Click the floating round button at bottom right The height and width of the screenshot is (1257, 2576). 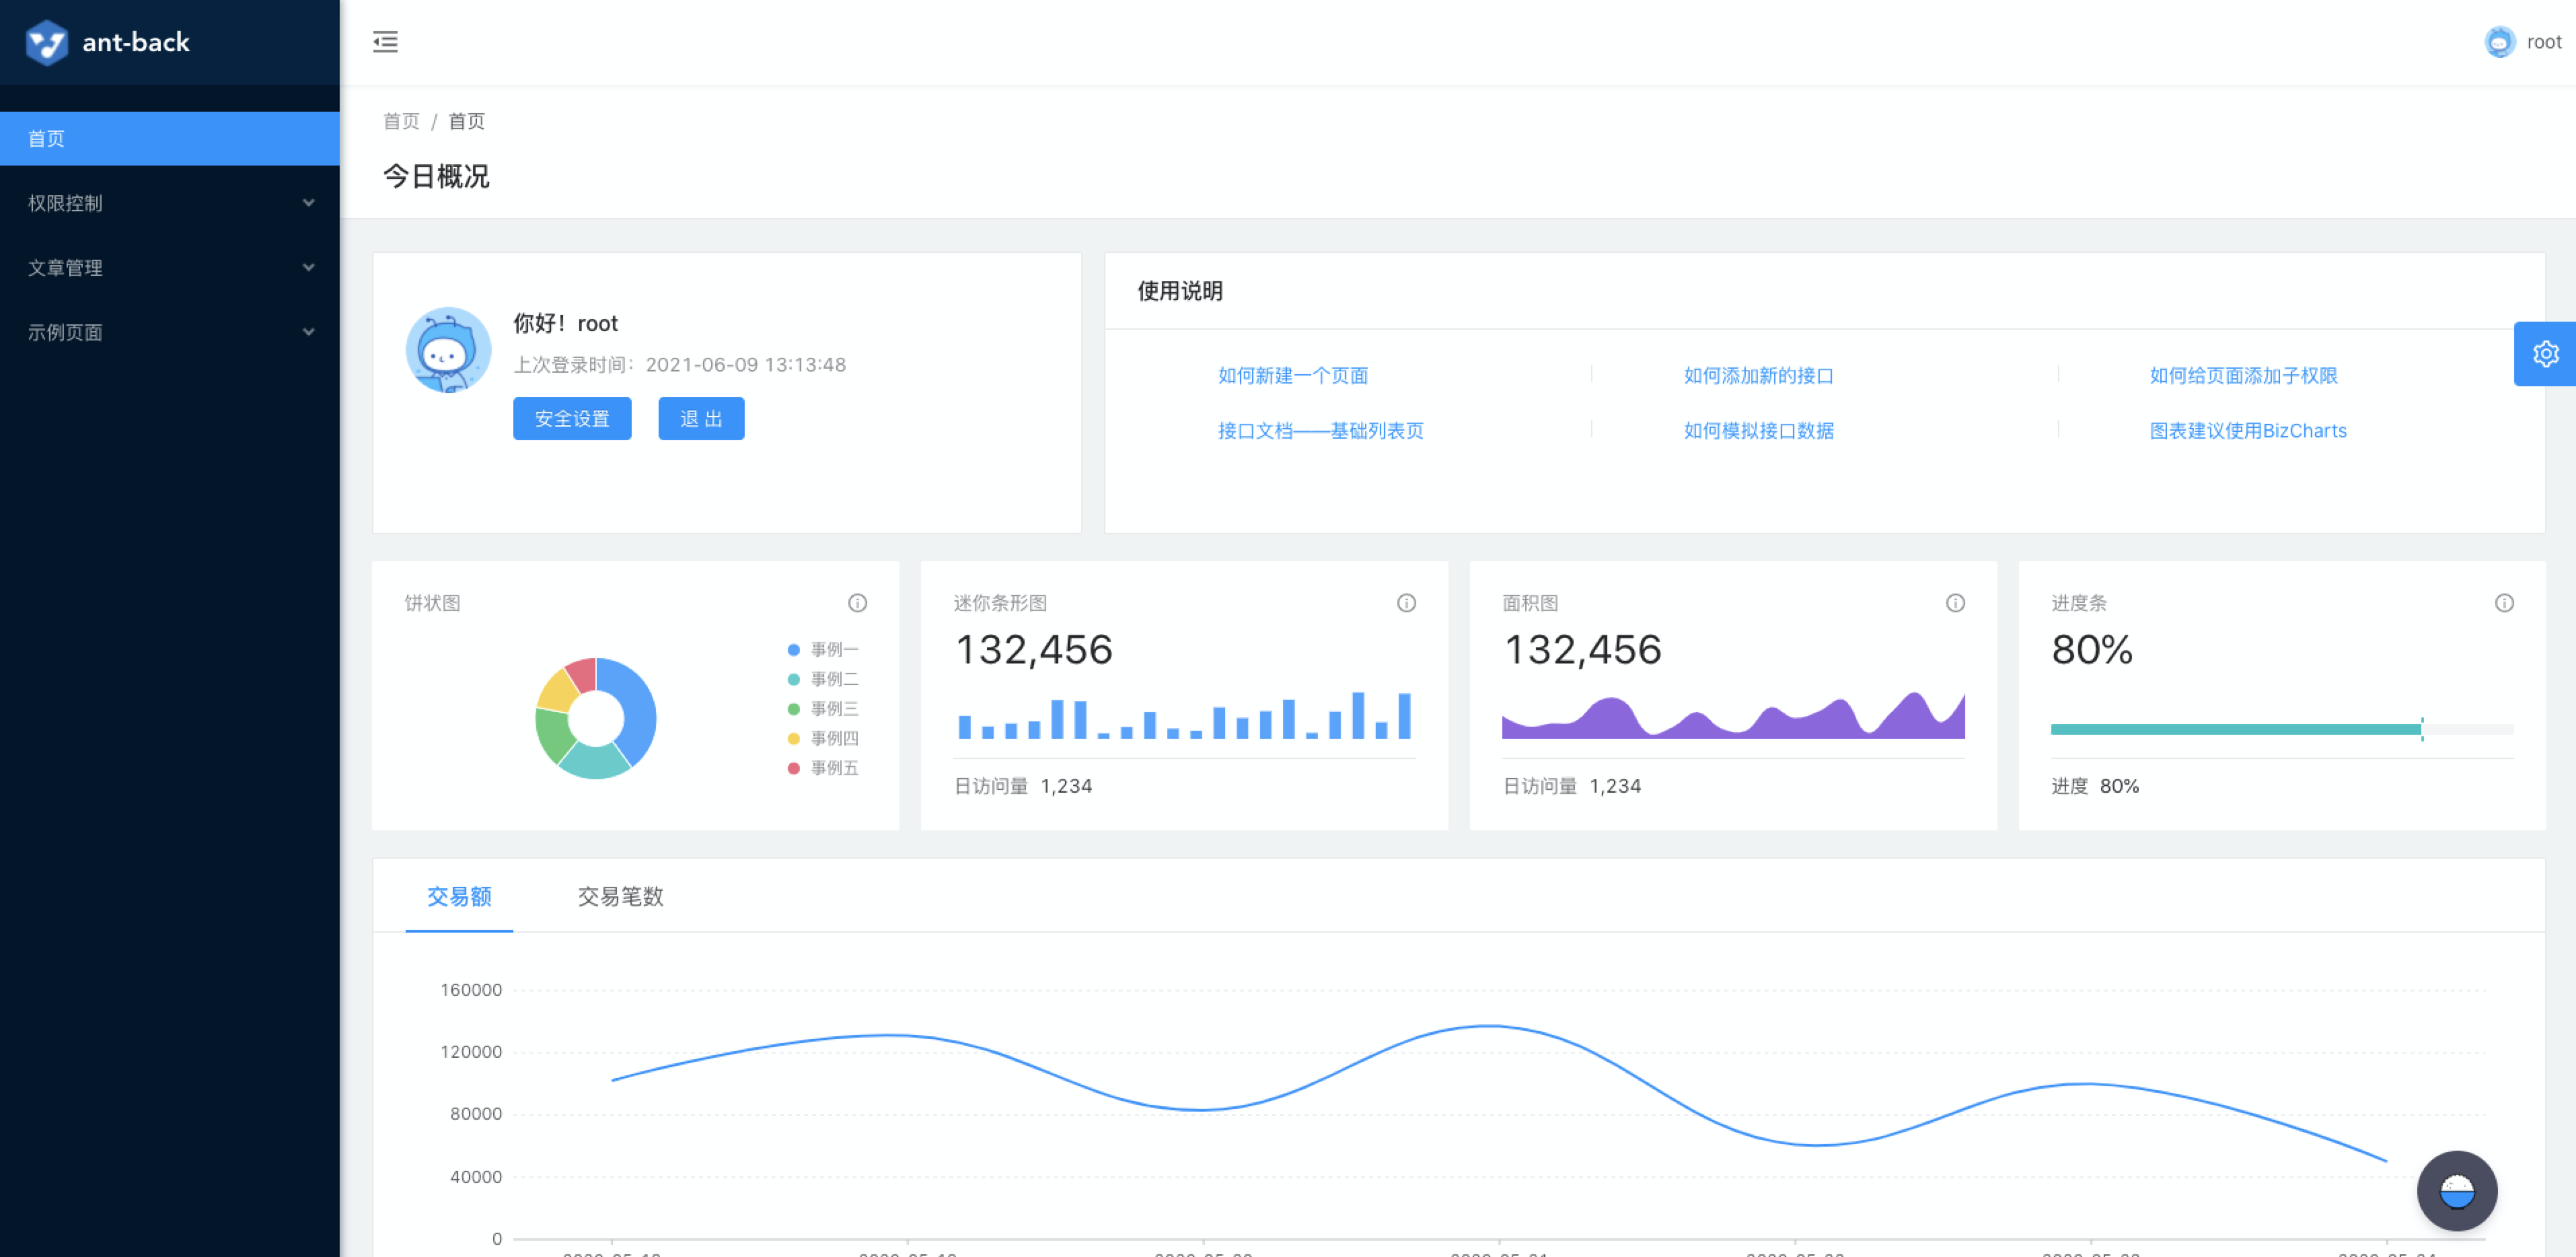click(2456, 1191)
